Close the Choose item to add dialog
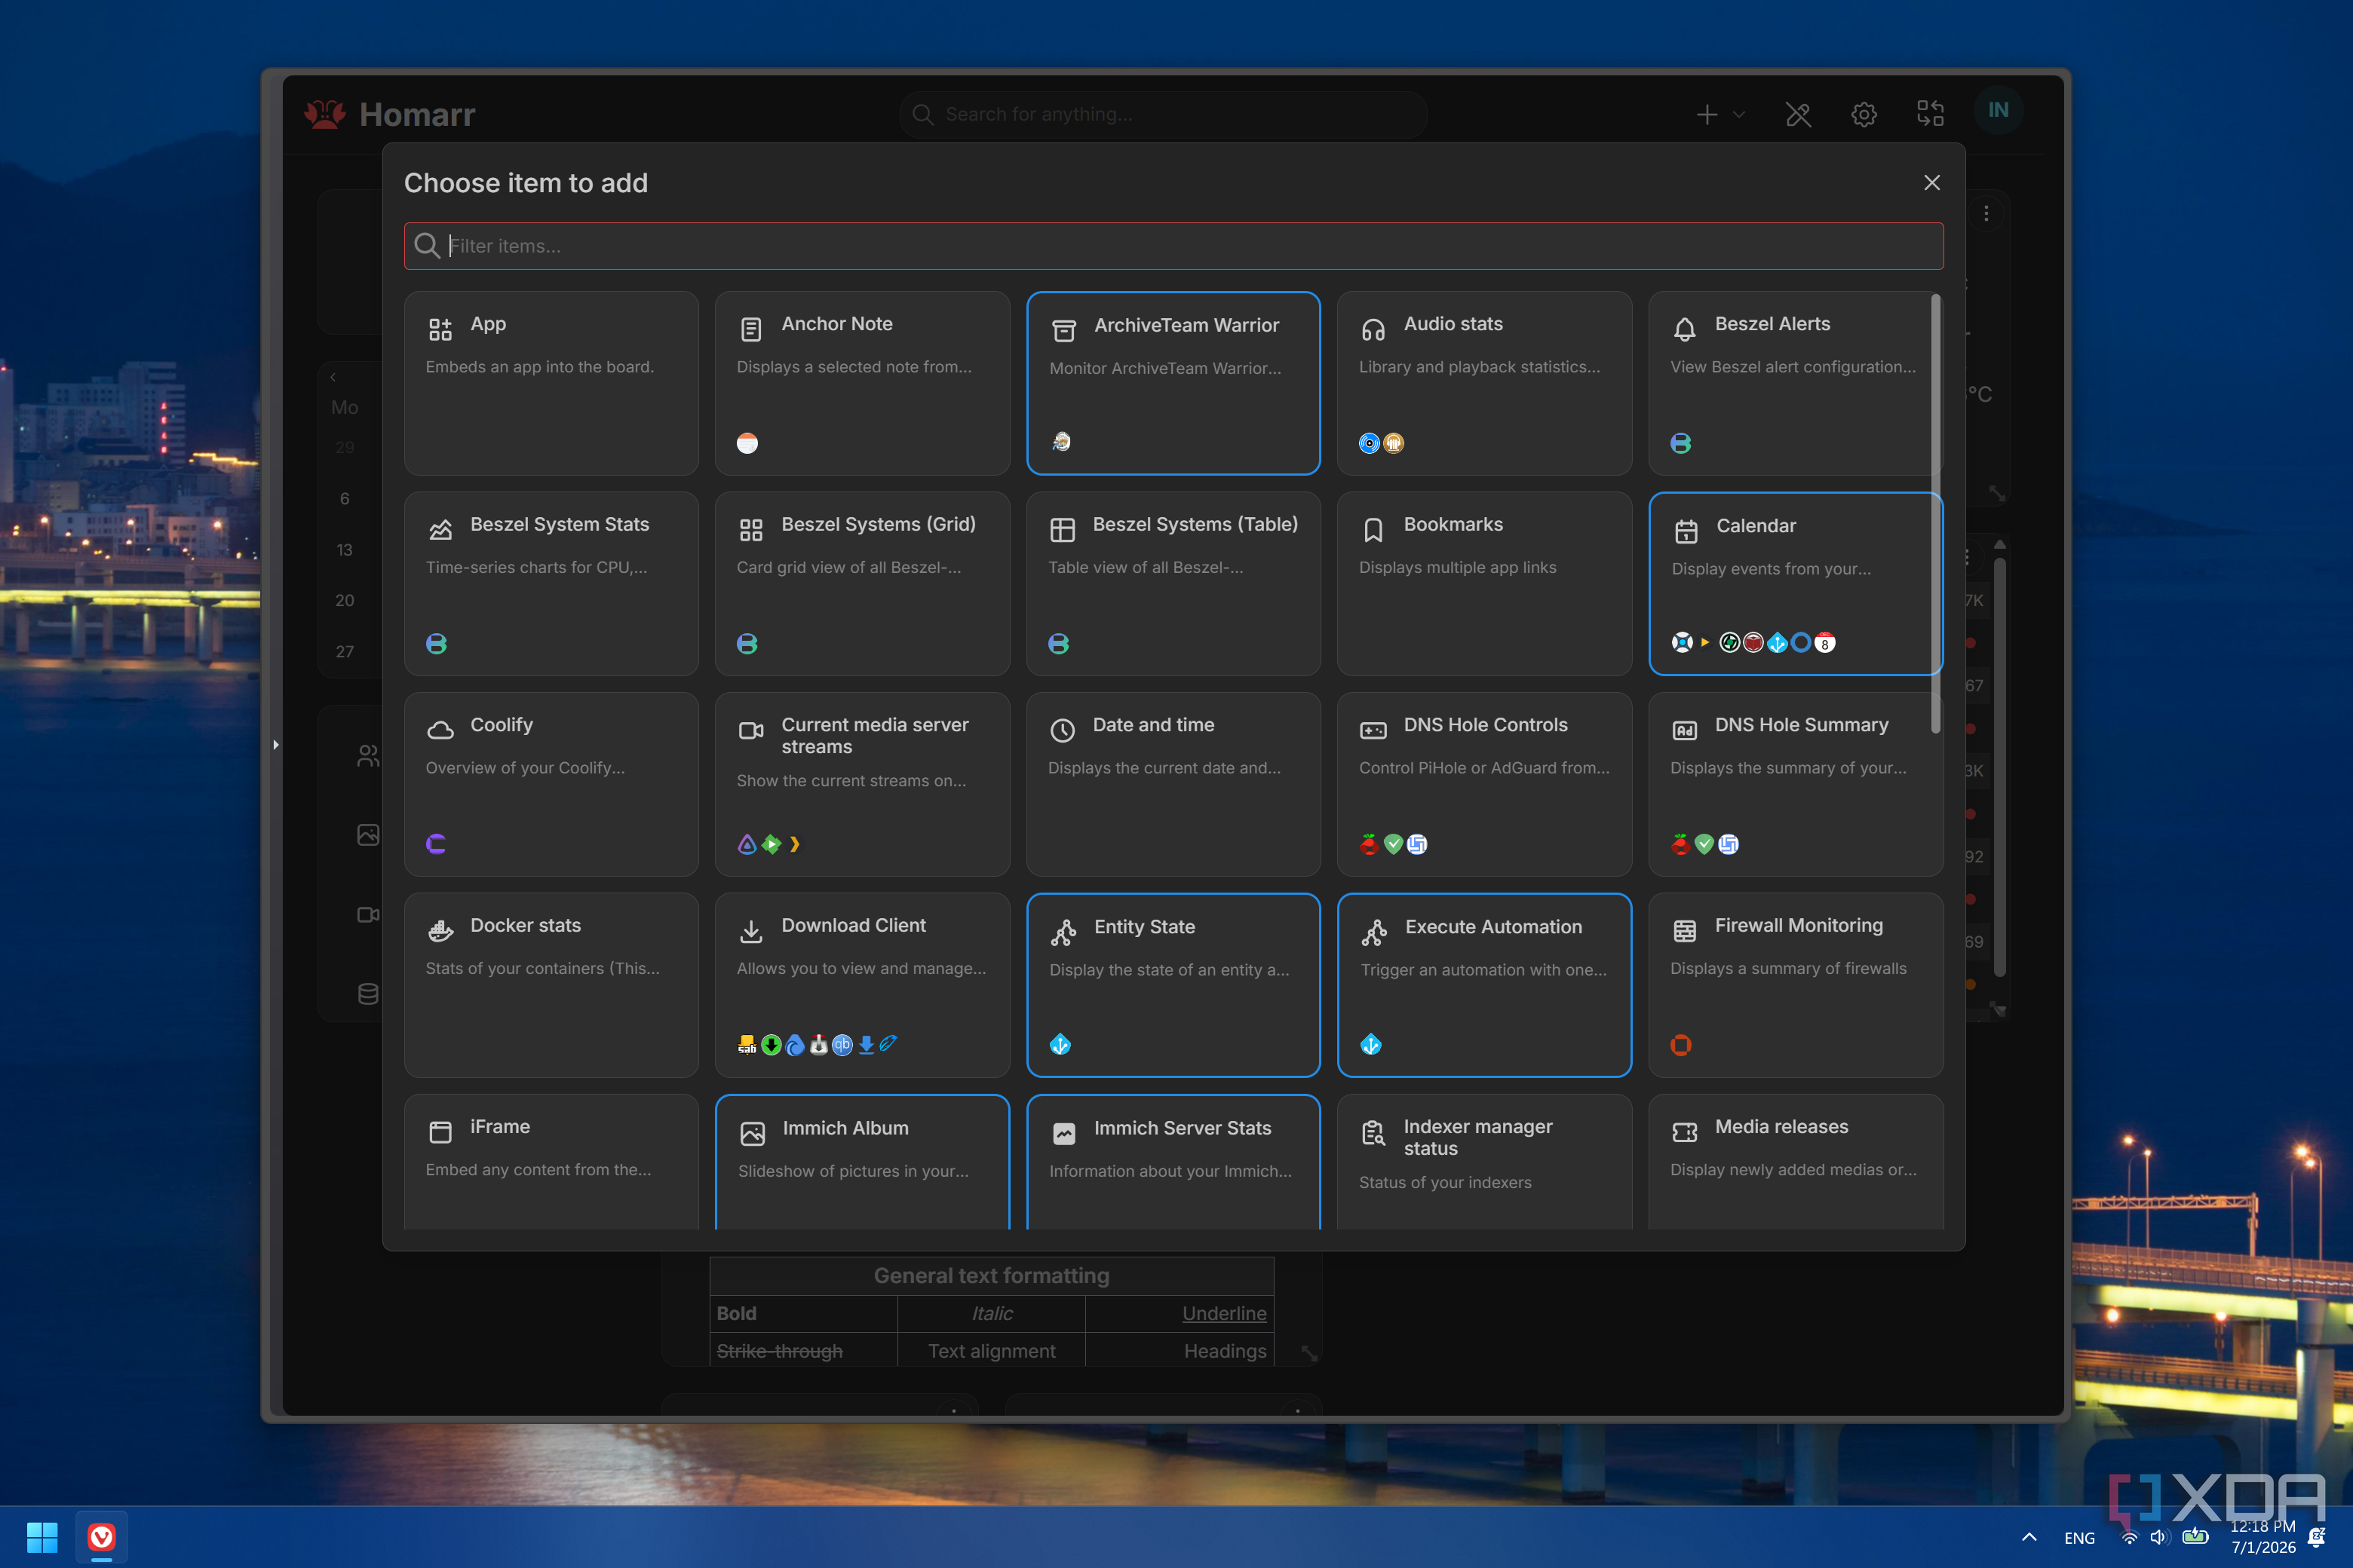 tap(1931, 183)
